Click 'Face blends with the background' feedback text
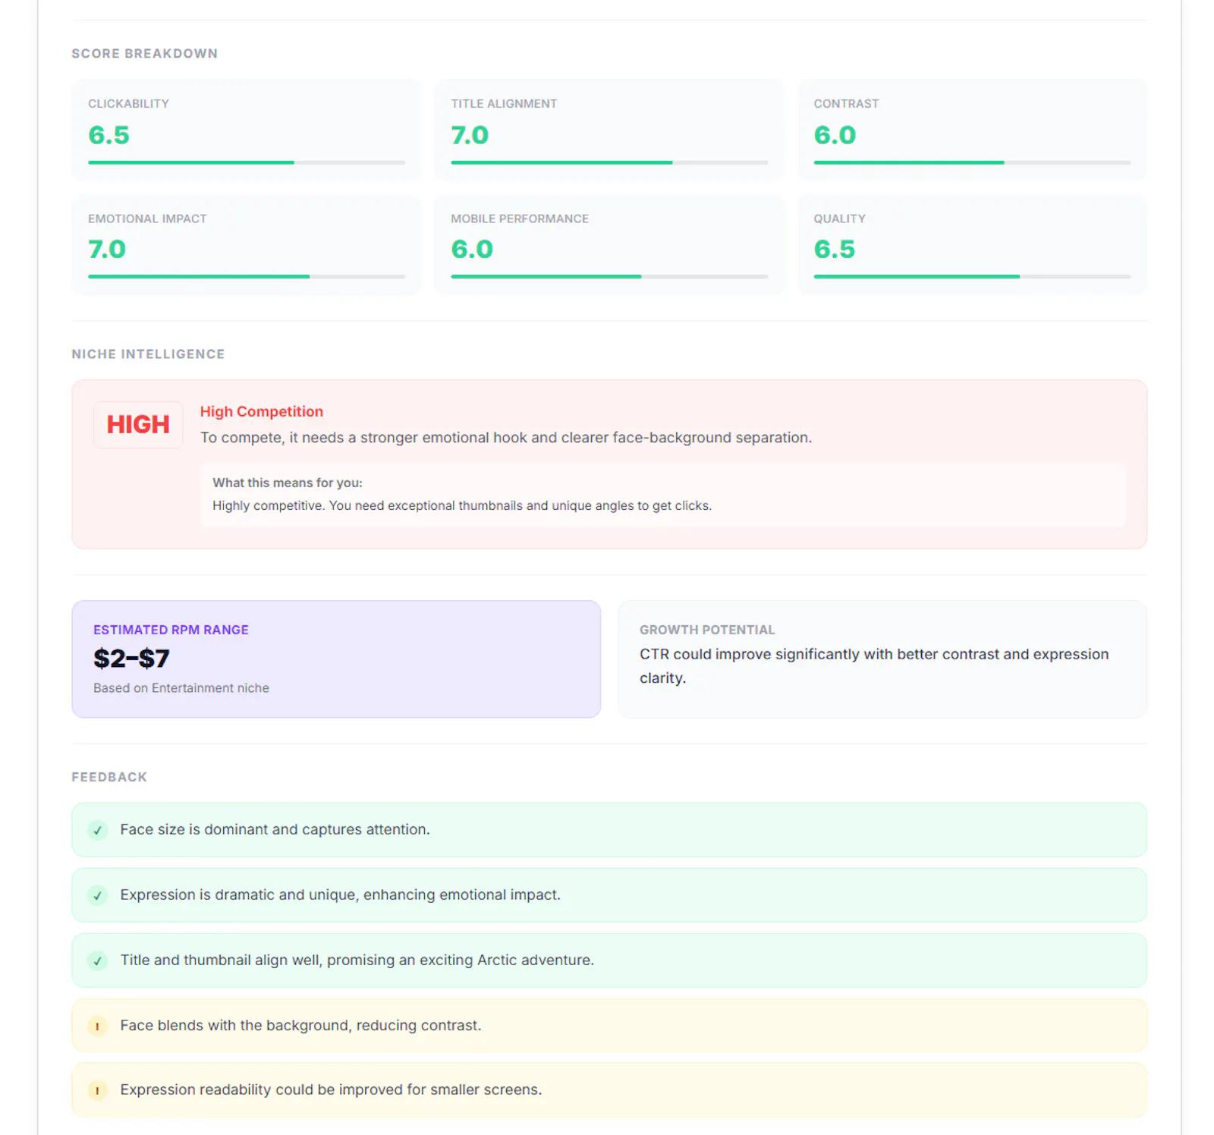 point(300,1026)
